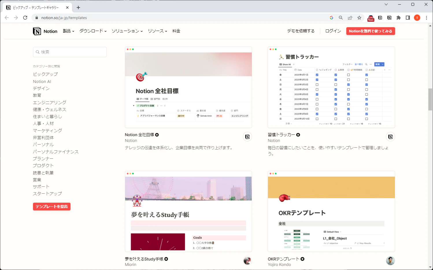Click Yojiro Kondo's avatar by OKRテンプレート

tap(391, 261)
